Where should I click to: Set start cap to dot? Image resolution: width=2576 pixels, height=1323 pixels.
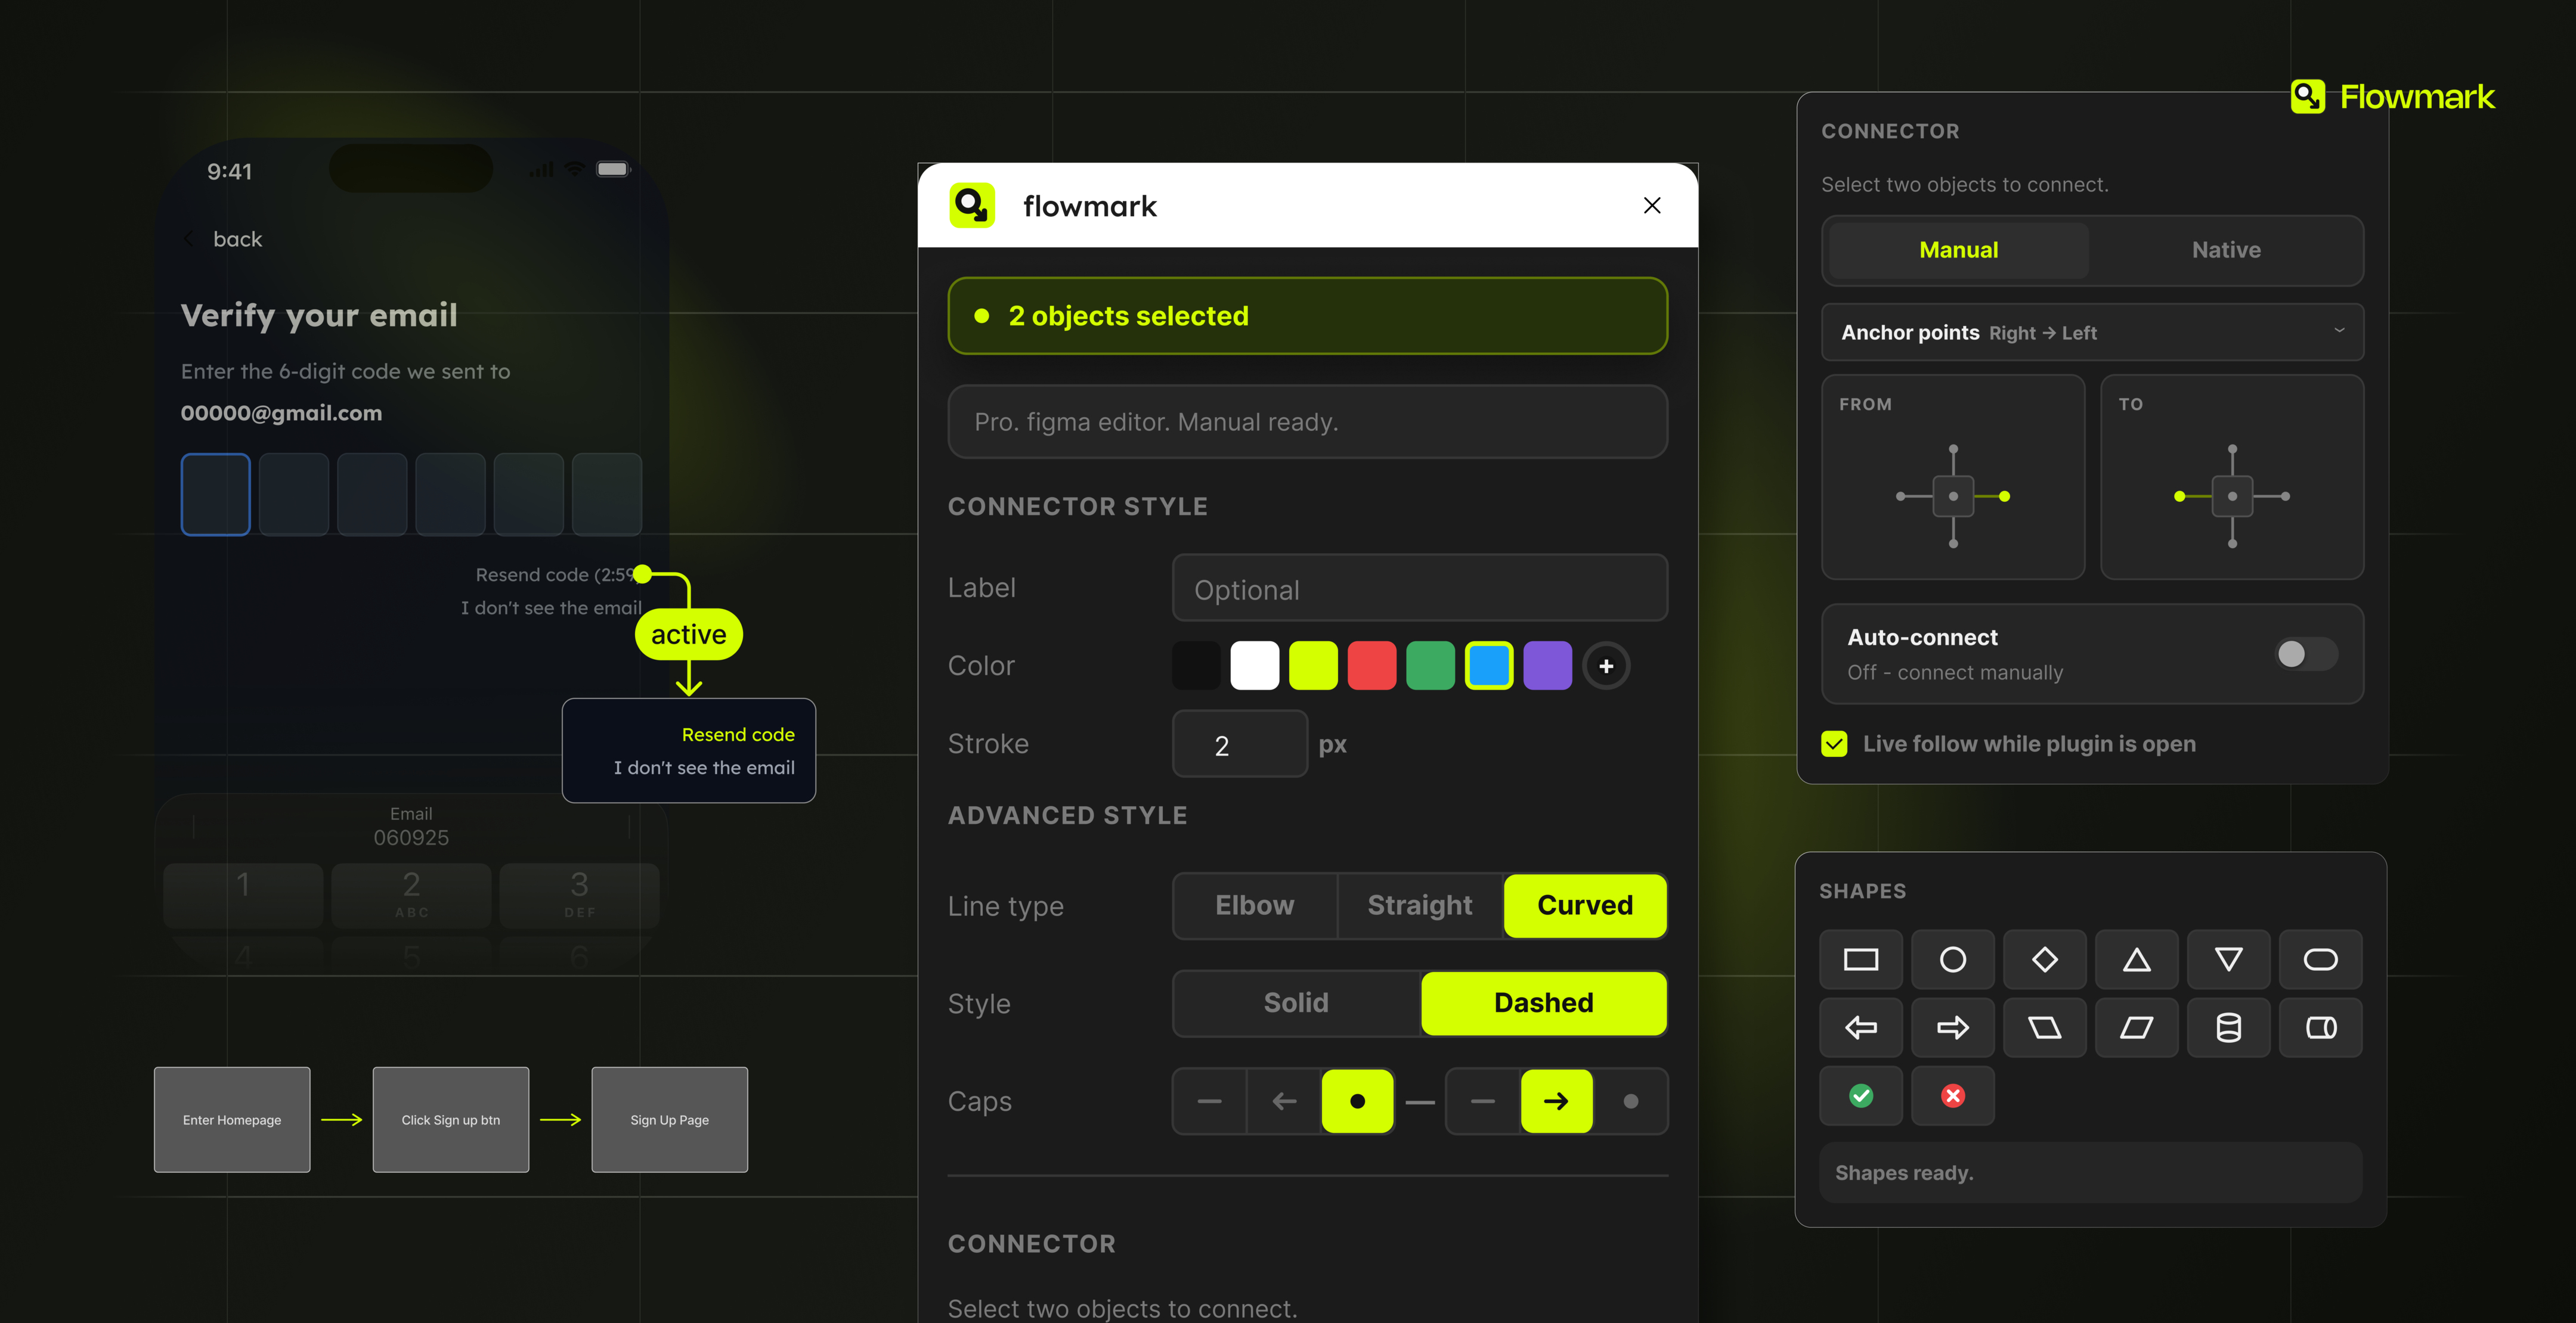(1357, 1101)
